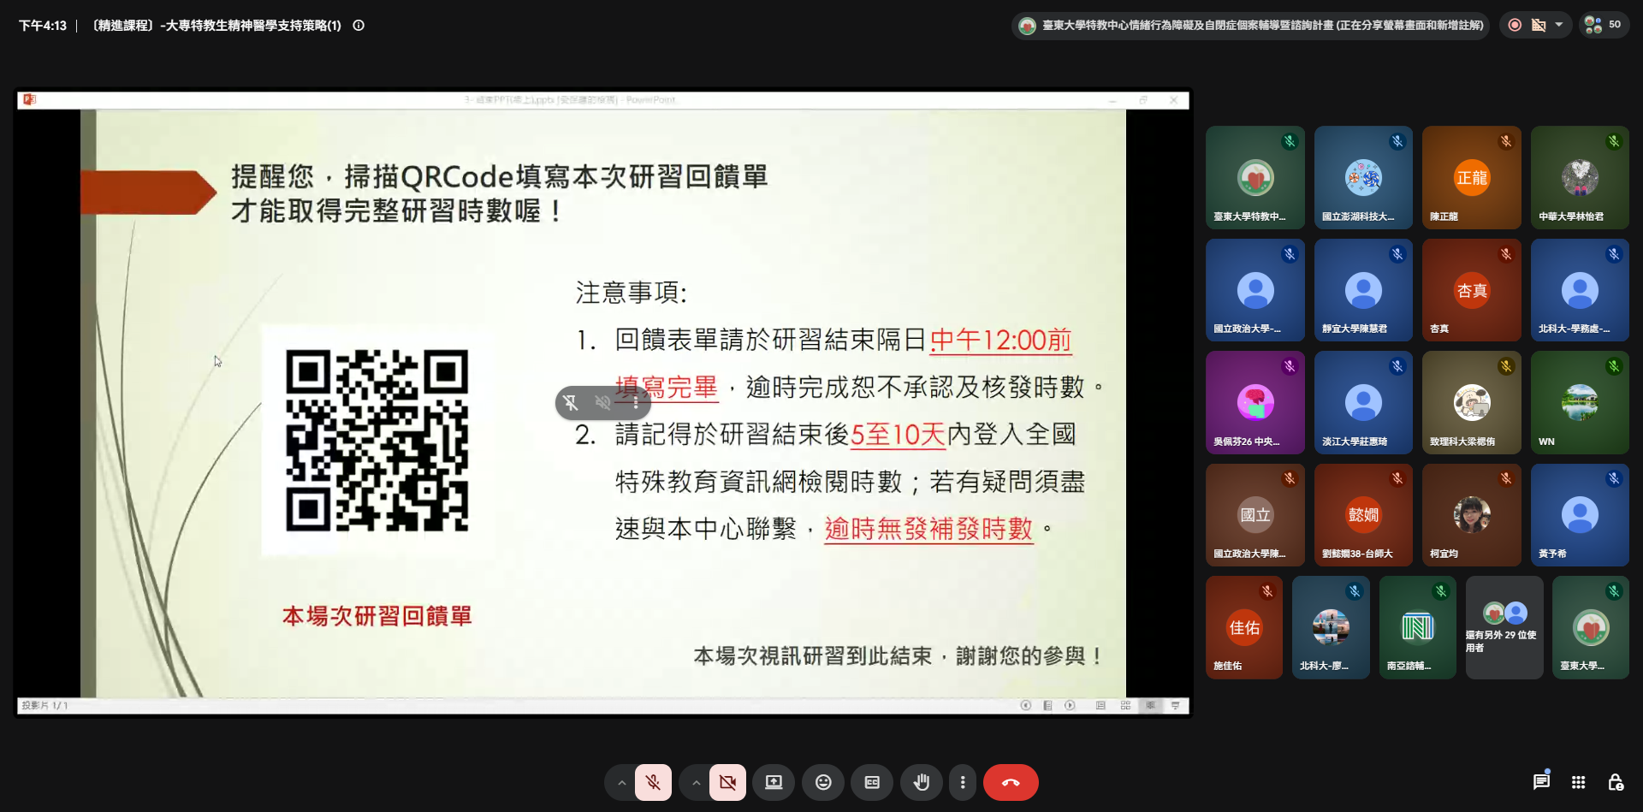Image resolution: width=1643 pixels, height=812 pixels.
Task: Click the visual effects off icon in top bar
Action: point(1539,25)
